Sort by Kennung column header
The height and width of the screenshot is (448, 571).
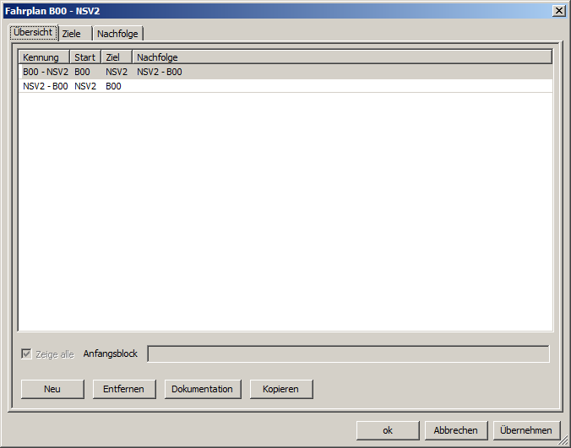pos(44,57)
